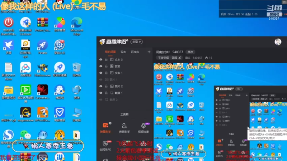Toggle visibility of the 图片 2 source
Screen dimensions: 287x161
tap(101, 86)
